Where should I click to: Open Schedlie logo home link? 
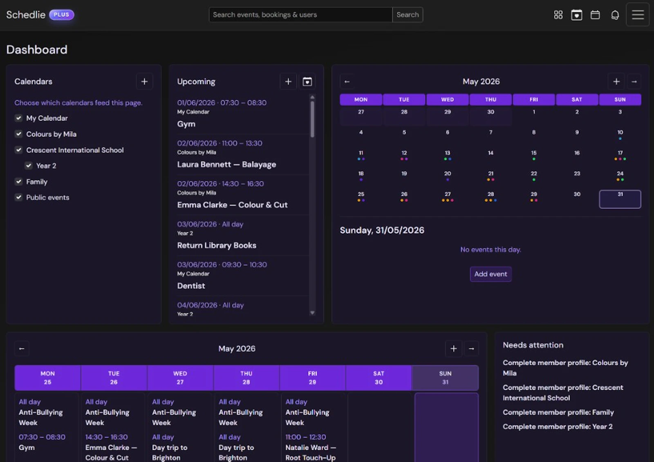[x=26, y=15]
